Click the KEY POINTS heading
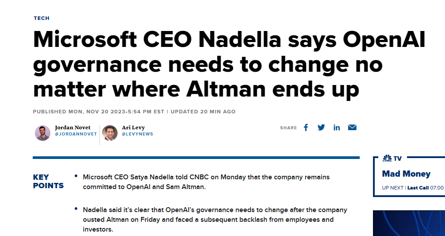Screen dimensions: 445x236 48,182
